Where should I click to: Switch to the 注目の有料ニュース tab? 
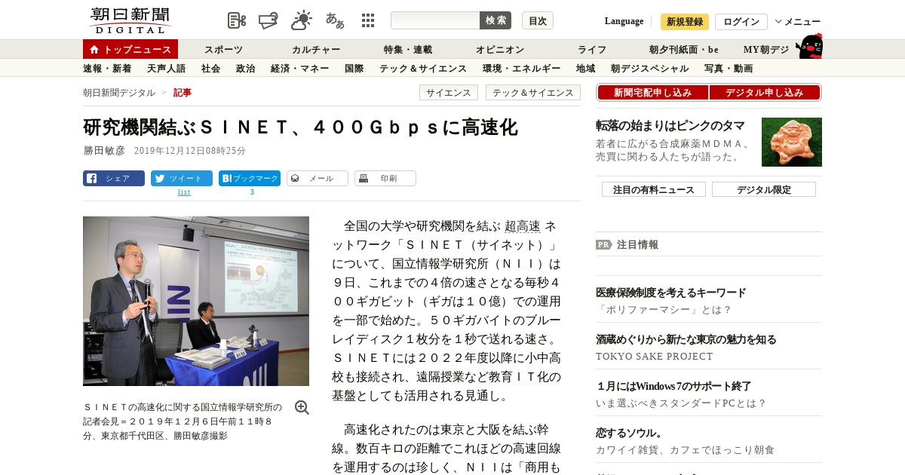click(x=654, y=189)
